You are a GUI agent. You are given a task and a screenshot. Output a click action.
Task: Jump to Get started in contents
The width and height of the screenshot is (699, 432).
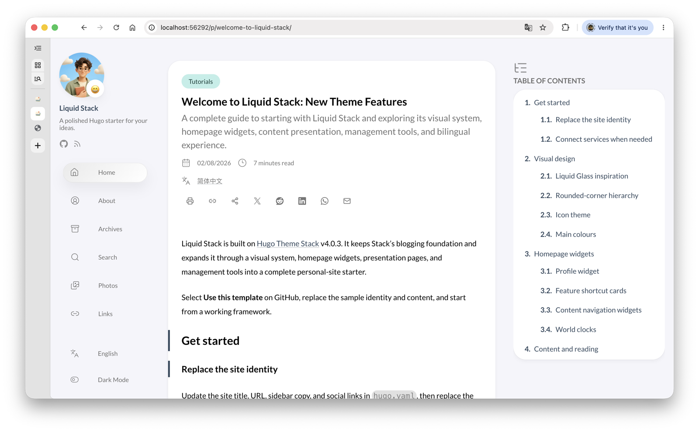[x=552, y=102]
